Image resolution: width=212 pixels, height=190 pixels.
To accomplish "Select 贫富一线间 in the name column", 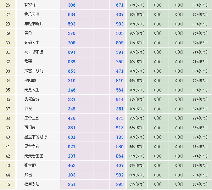I will pyautogui.click(x=34, y=71).
